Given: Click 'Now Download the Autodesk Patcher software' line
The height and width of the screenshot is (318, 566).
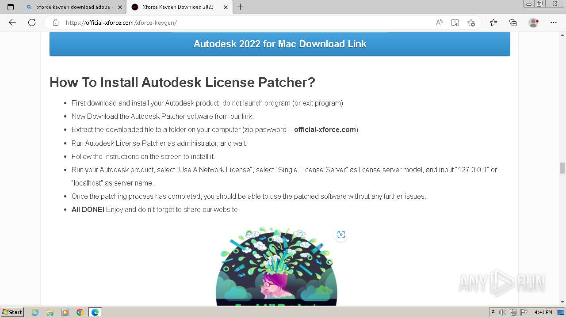Looking at the screenshot, I should pyautogui.click(x=163, y=117).
